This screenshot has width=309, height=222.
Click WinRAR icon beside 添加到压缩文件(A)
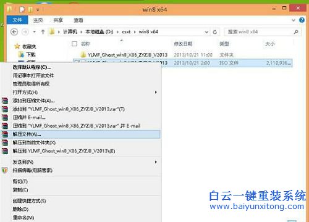(5, 101)
